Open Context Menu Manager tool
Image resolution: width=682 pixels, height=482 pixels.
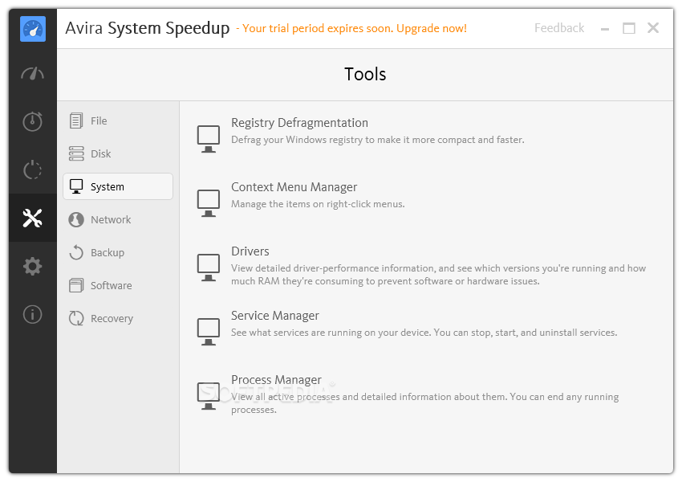pos(294,187)
